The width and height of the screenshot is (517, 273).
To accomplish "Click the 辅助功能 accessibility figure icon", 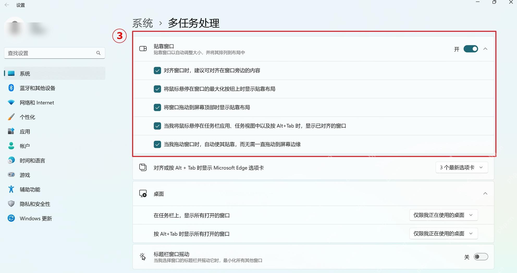I will coord(11,189).
